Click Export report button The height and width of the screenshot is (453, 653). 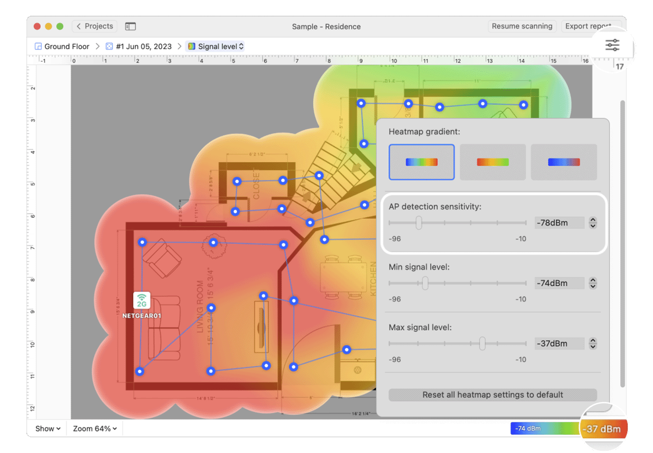588,26
